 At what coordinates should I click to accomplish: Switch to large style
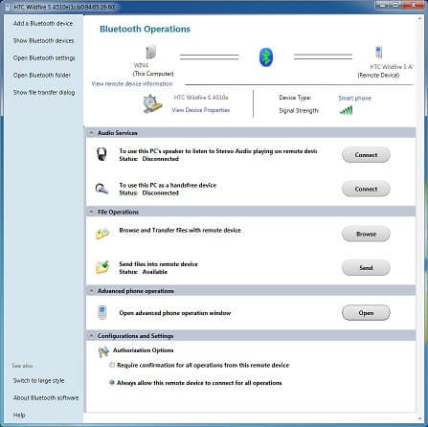[38, 381]
